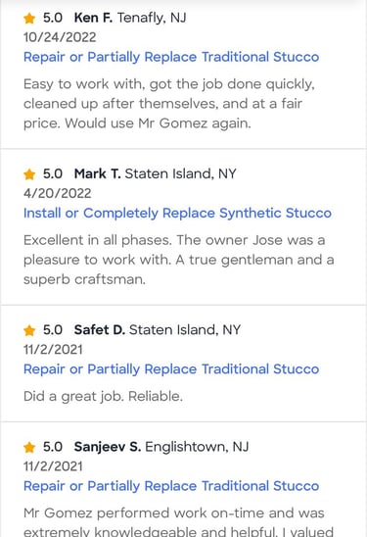Click the 4/20/2022 review date
Viewport: 367px width, 537px height.
pyautogui.click(x=58, y=193)
